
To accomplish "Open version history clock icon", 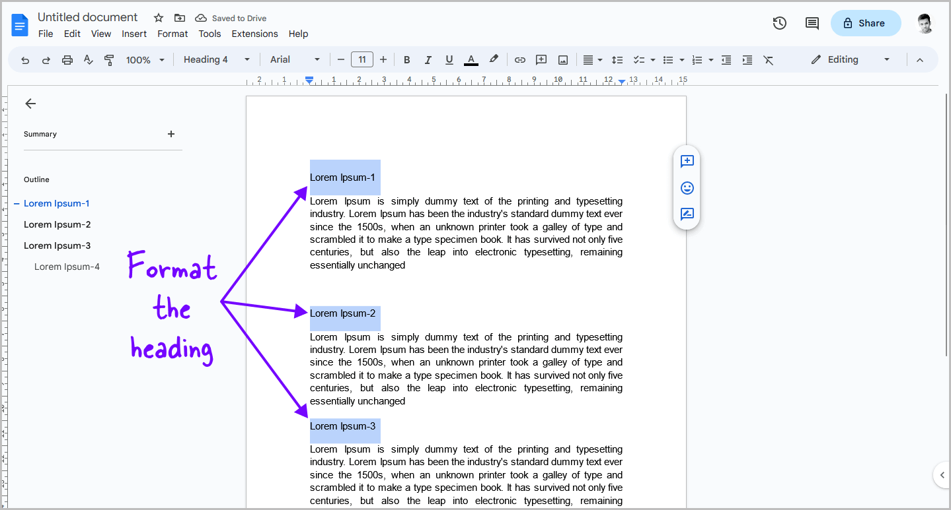I will pos(780,23).
